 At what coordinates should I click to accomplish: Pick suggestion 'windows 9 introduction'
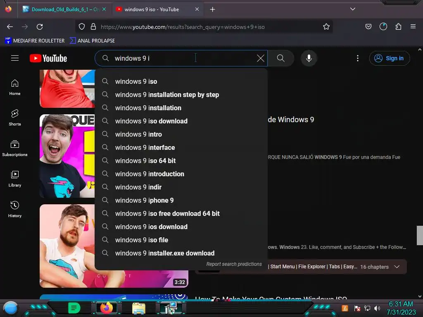coord(181,174)
